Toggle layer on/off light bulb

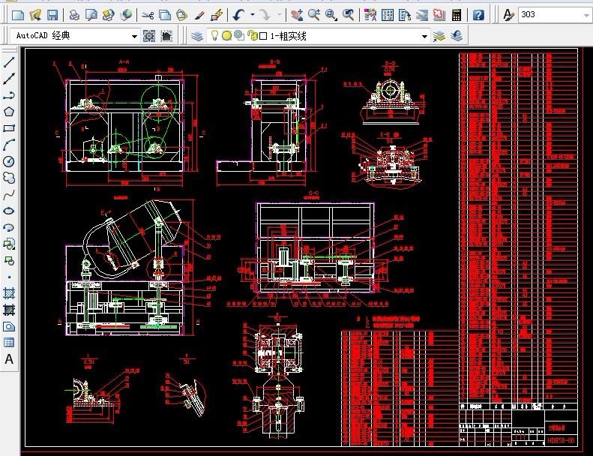click(214, 35)
